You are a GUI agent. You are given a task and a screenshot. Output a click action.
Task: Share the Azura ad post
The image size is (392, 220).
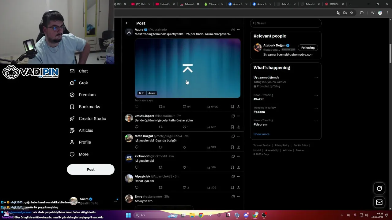tap(239, 107)
